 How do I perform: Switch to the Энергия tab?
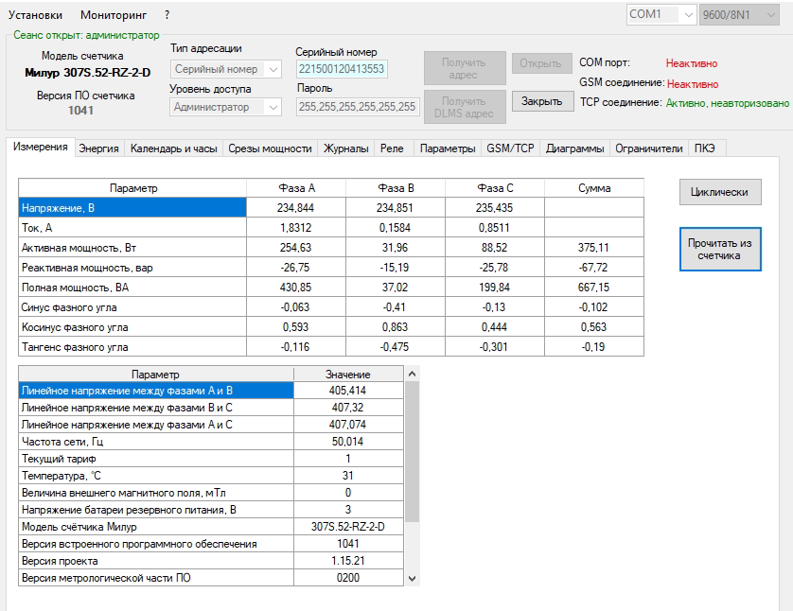point(98,148)
